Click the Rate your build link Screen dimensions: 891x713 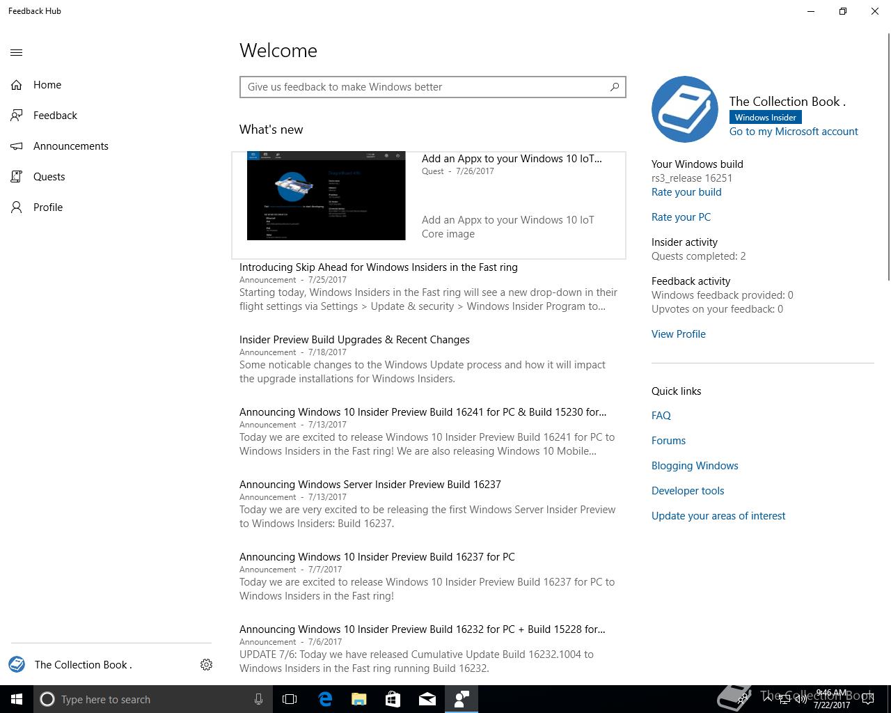tap(686, 192)
